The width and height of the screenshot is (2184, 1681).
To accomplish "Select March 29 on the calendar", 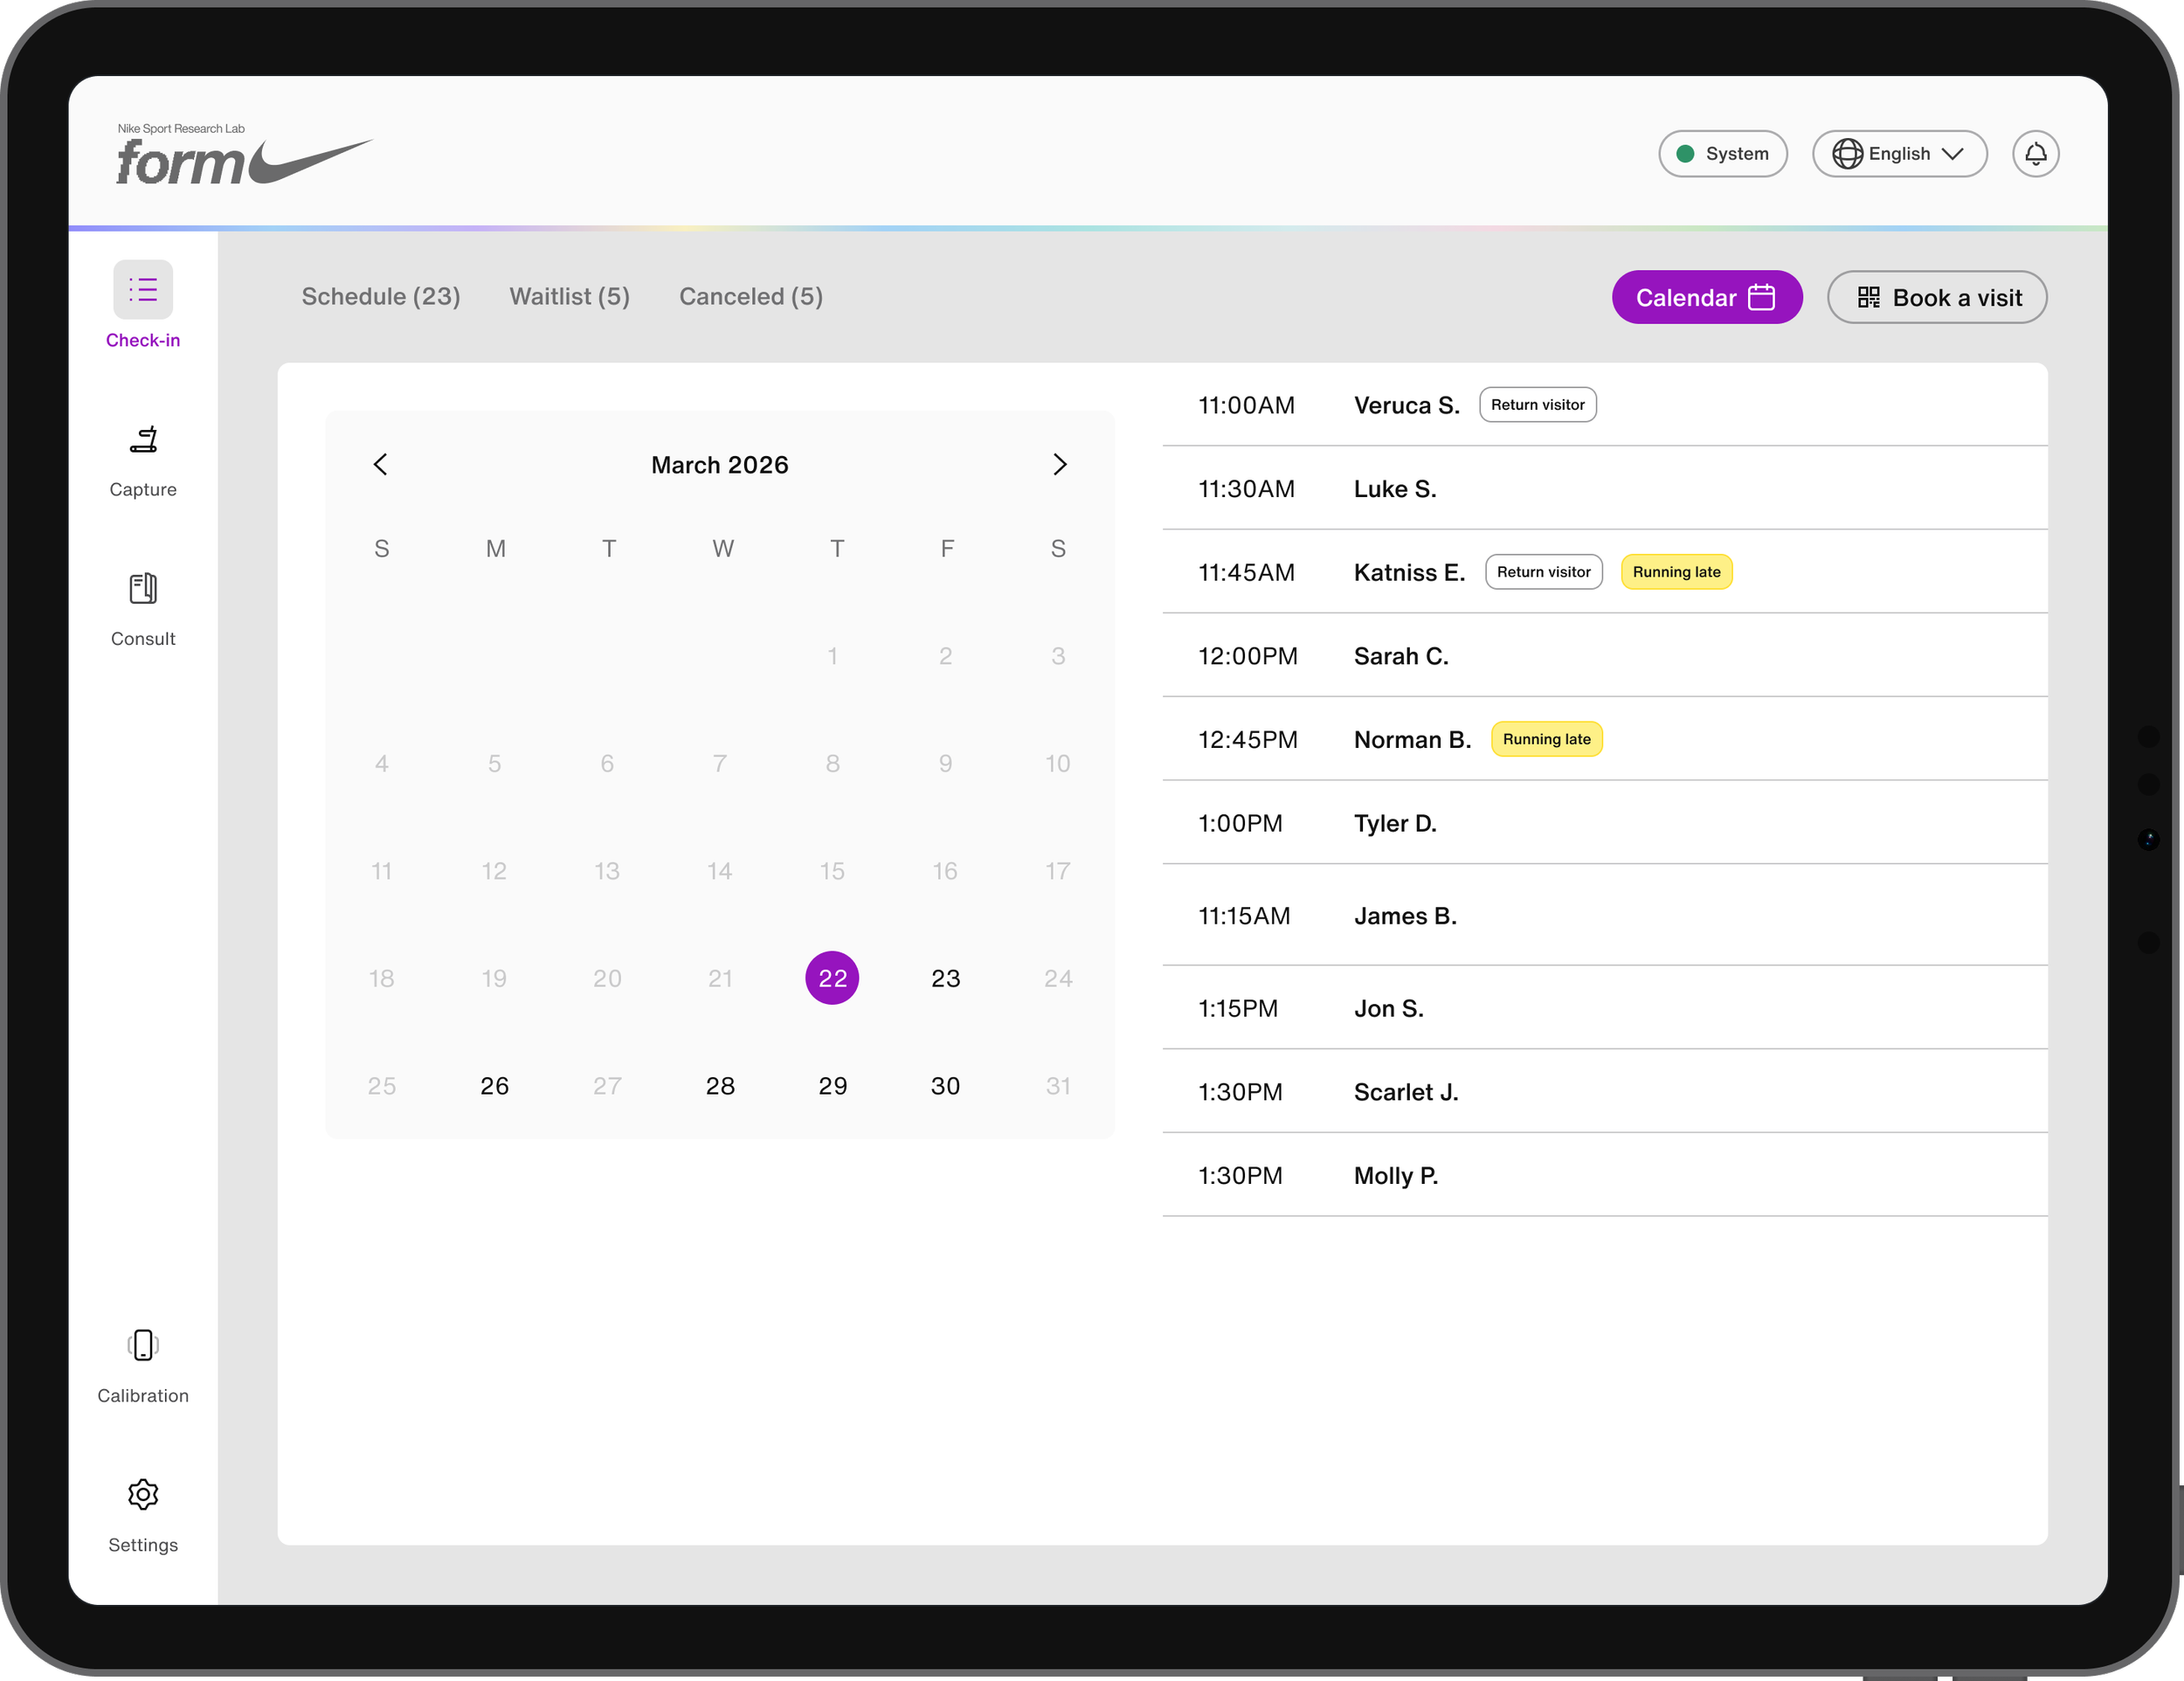I will (832, 1086).
